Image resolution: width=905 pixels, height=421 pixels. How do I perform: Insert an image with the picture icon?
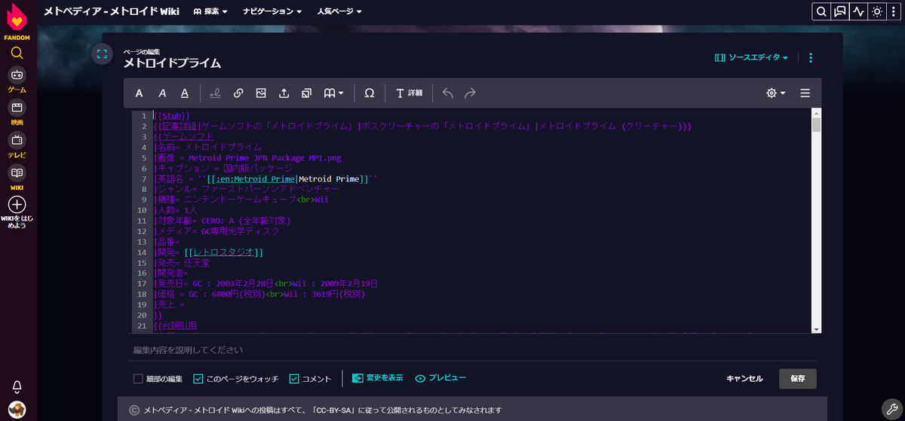pyautogui.click(x=261, y=93)
